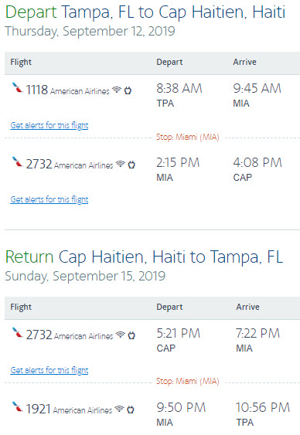The image size is (300, 435).
Task: Click outbound Stop: Miami (MIA) label
Action: click(188, 137)
